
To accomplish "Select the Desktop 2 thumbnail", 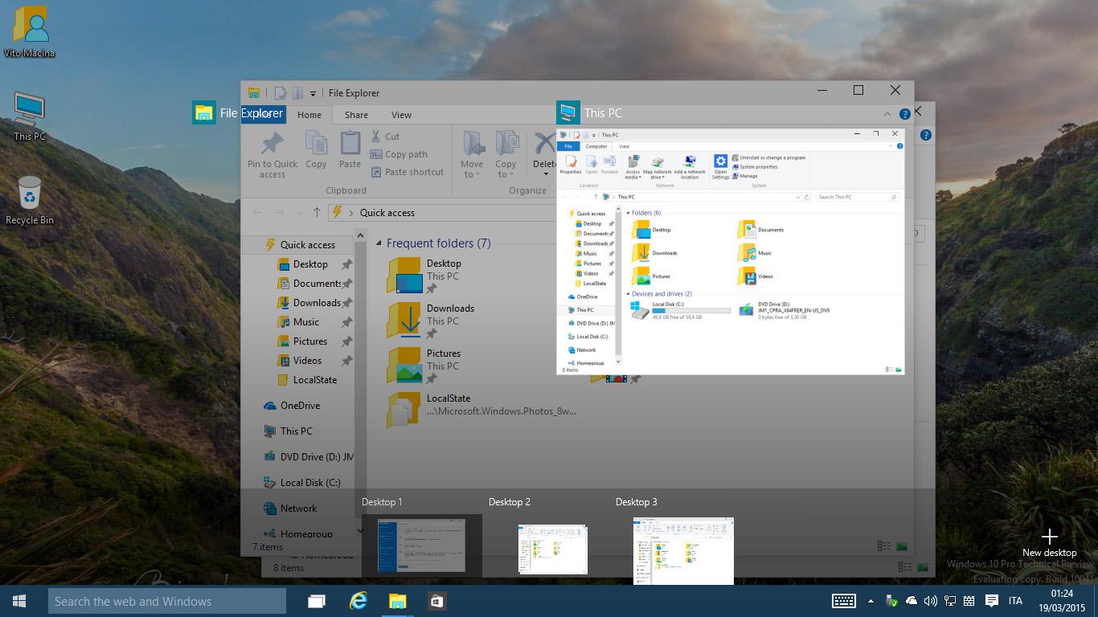I will [x=552, y=550].
